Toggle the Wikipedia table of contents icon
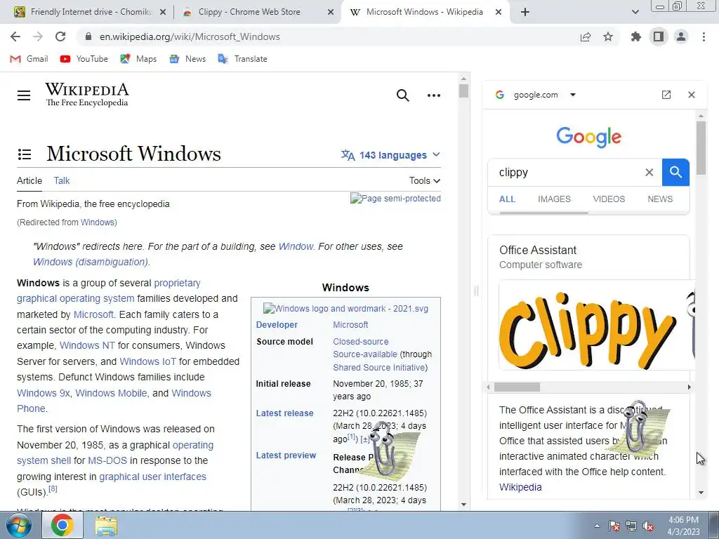The width and height of the screenshot is (719, 539). (25, 154)
